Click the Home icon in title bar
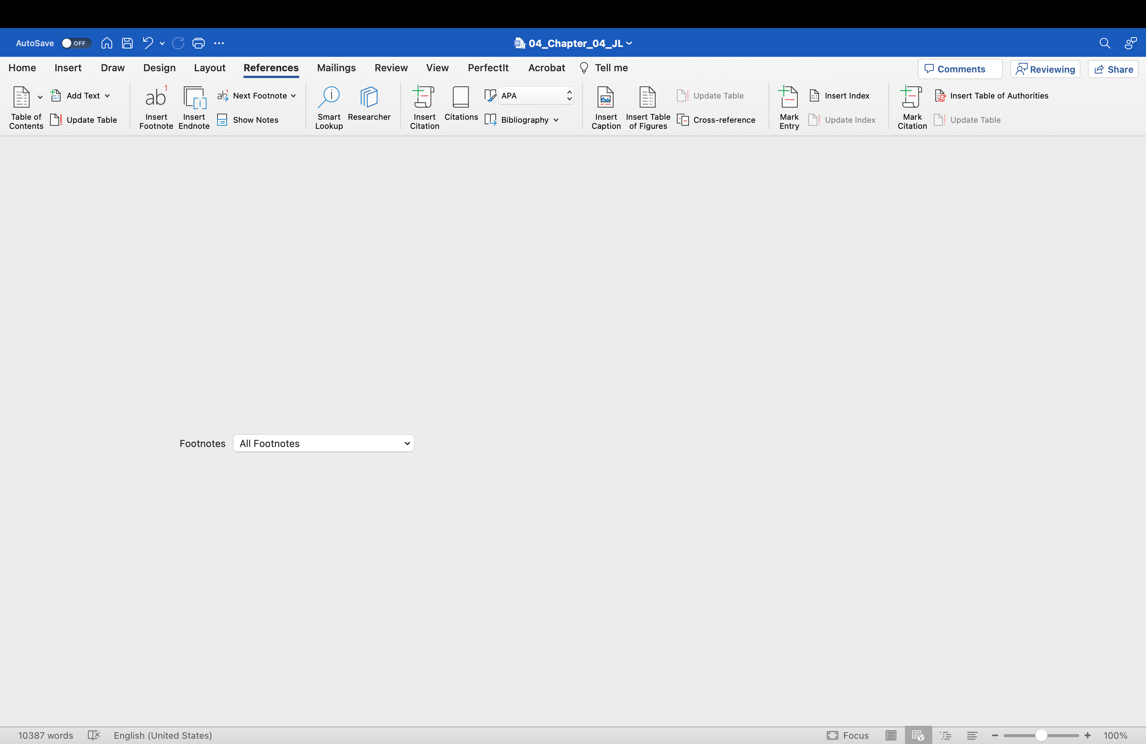Viewport: 1146px width, 744px height. click(x=106, y=43)
